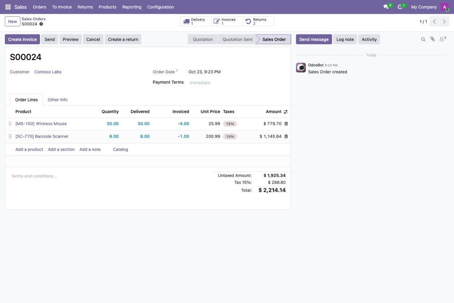Click Add a product link

(x=29, y=149)
